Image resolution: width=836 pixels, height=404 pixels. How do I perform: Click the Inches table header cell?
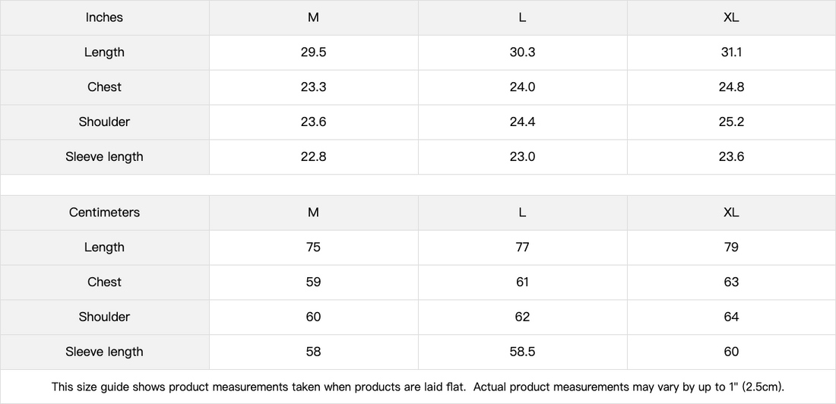104,17
